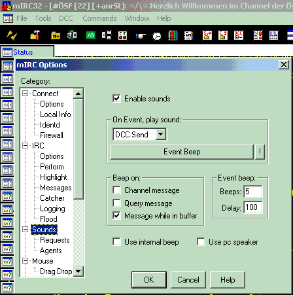This screenshot has width=293, height=295.
Task: Open the Options hammer toolbar icon
Action: click(x=35, y=35)
